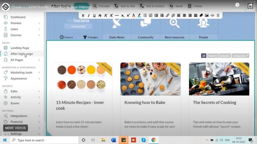Image resolution: width=257 pixels, height=144 pixels.
Task: Insert a bulleted list
Action: 145,15
